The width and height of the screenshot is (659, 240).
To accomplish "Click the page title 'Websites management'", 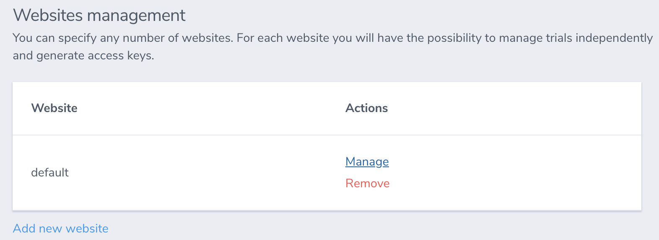I will pyautogui.click(x=99, y=15).
